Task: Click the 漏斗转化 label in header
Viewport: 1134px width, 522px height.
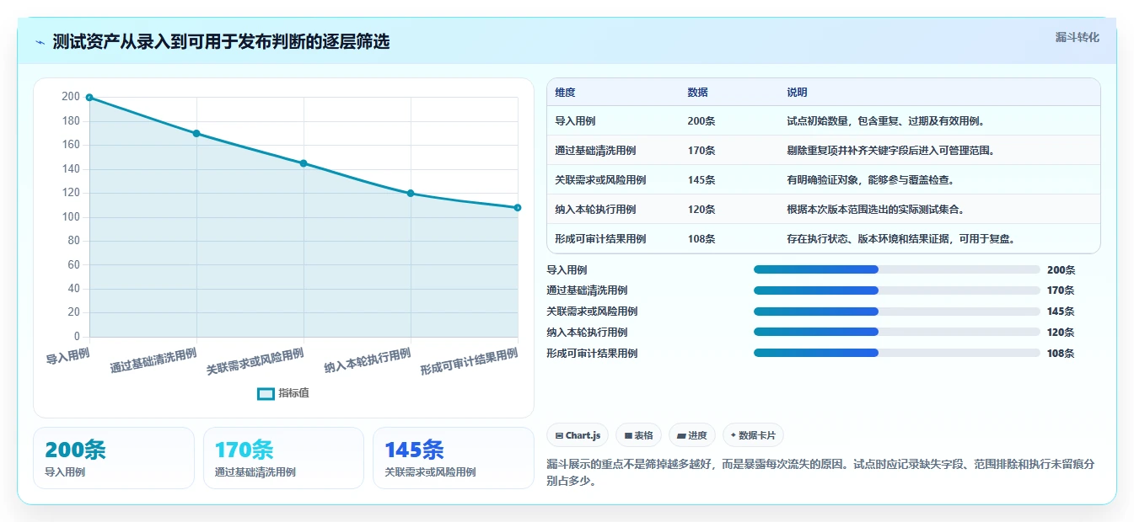Action: tap(1077, 37)
